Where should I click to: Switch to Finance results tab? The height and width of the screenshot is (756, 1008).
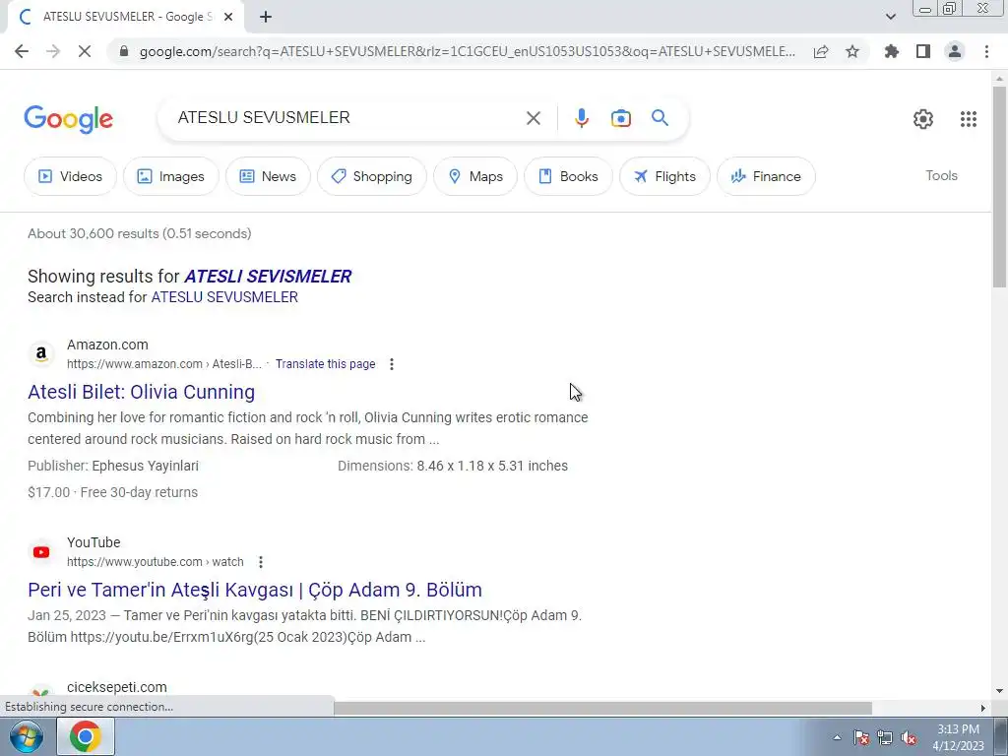point(766,176)
